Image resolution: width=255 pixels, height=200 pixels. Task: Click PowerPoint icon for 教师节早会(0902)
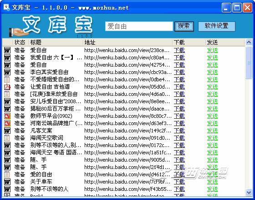[x=7, y=116]
